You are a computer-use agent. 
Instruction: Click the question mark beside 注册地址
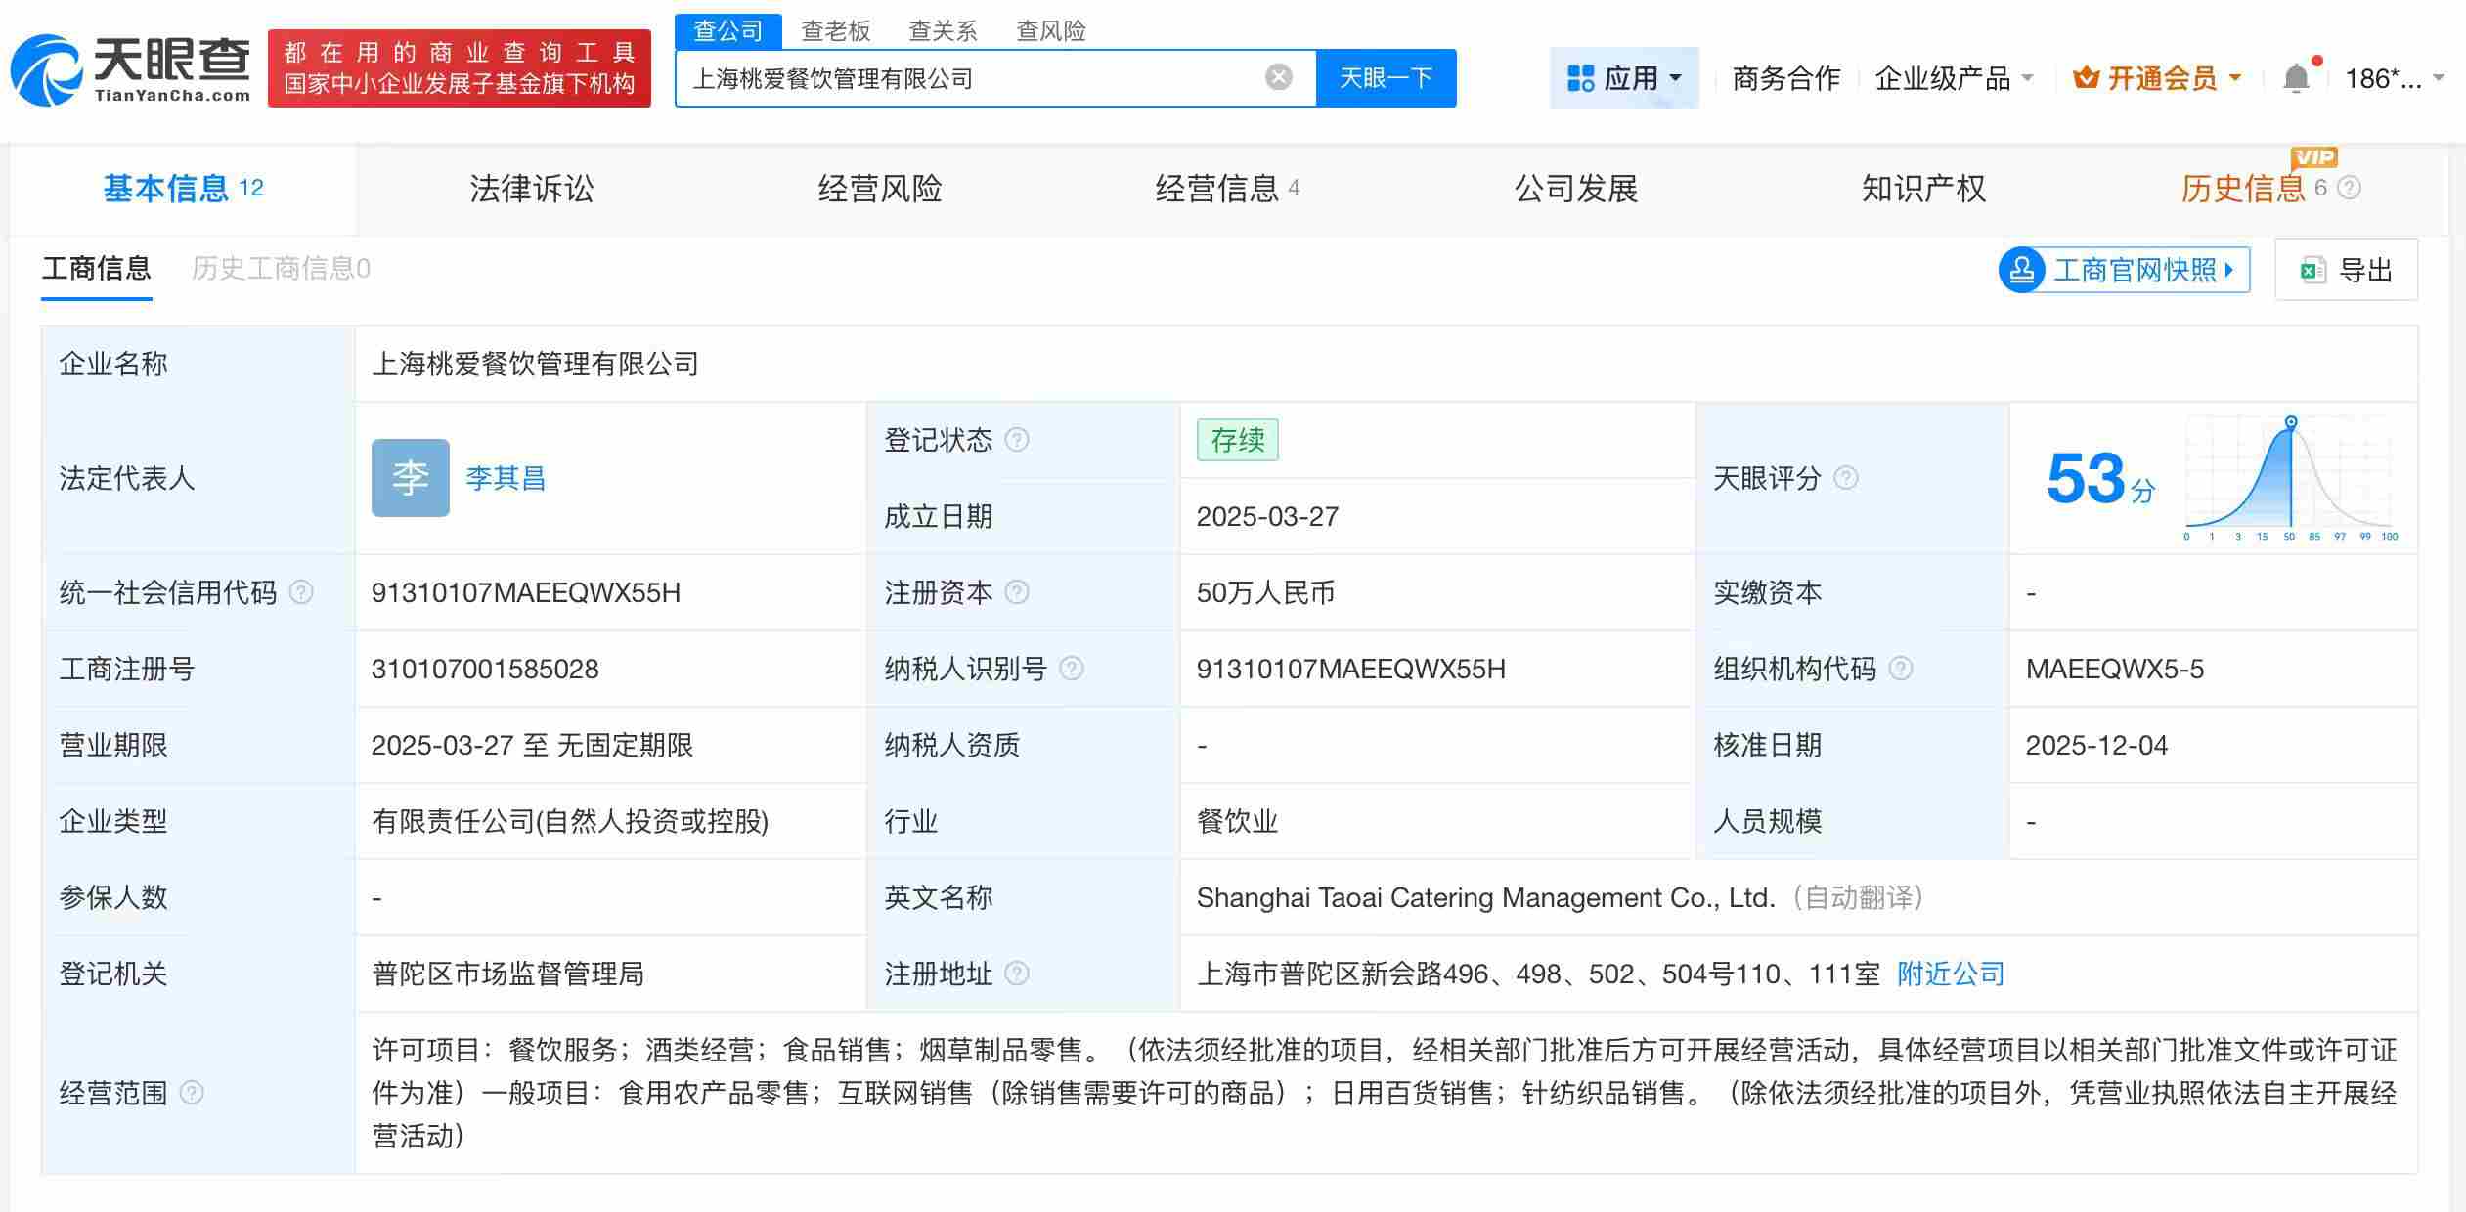(1019, 974)
